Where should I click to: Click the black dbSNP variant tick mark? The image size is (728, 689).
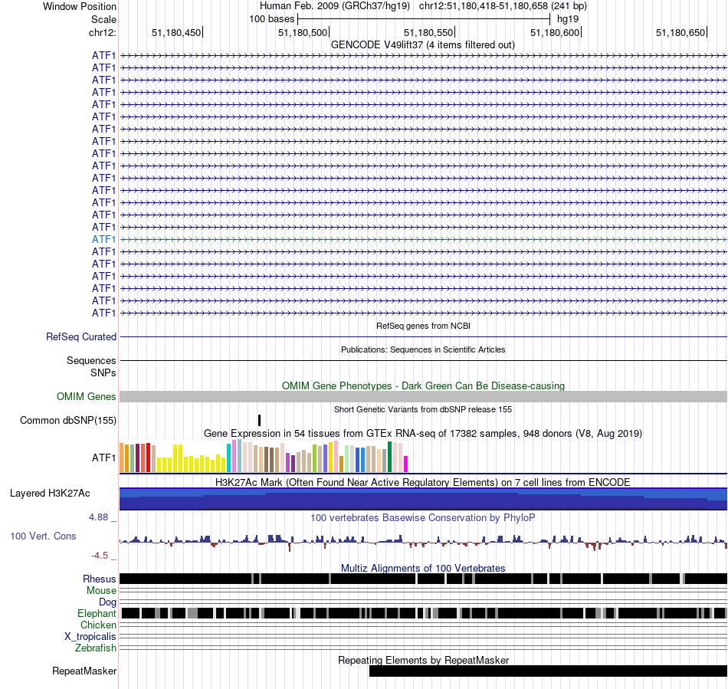(259, 420)
